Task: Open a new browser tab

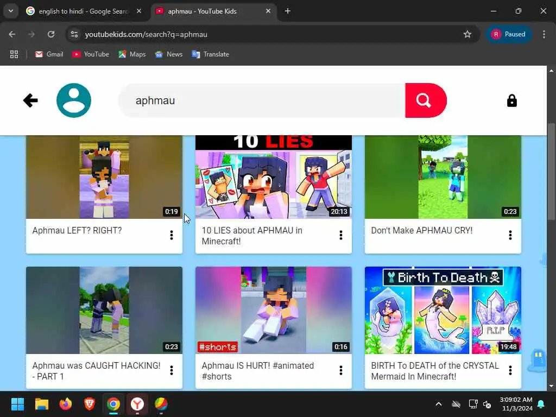Action: (288, 11)
